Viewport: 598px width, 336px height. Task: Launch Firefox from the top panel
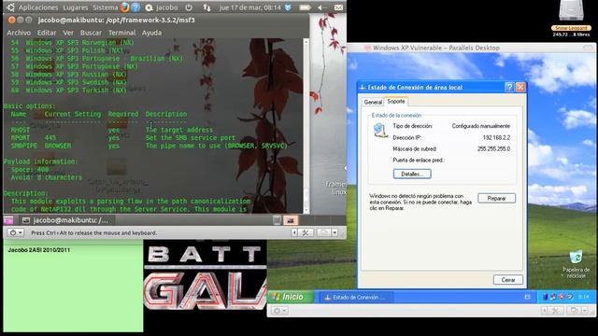[x=124, y=7]
